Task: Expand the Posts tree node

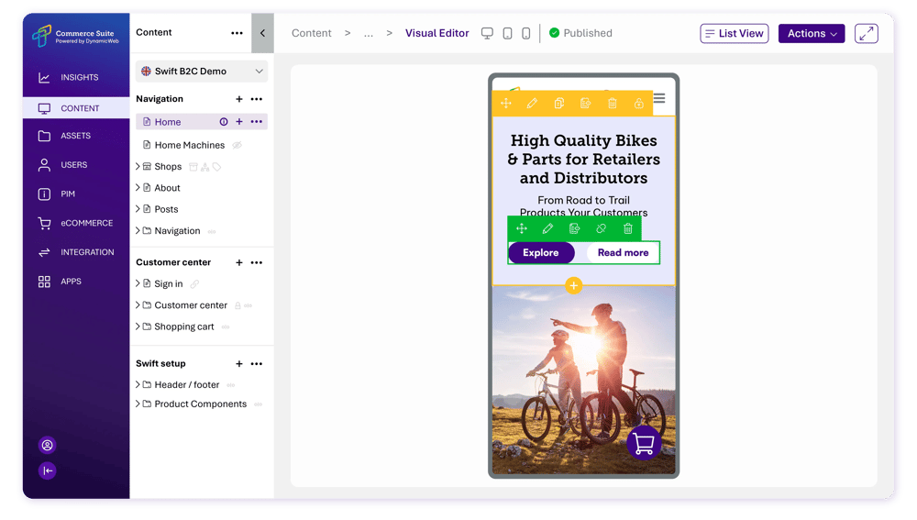Action: 138,209
